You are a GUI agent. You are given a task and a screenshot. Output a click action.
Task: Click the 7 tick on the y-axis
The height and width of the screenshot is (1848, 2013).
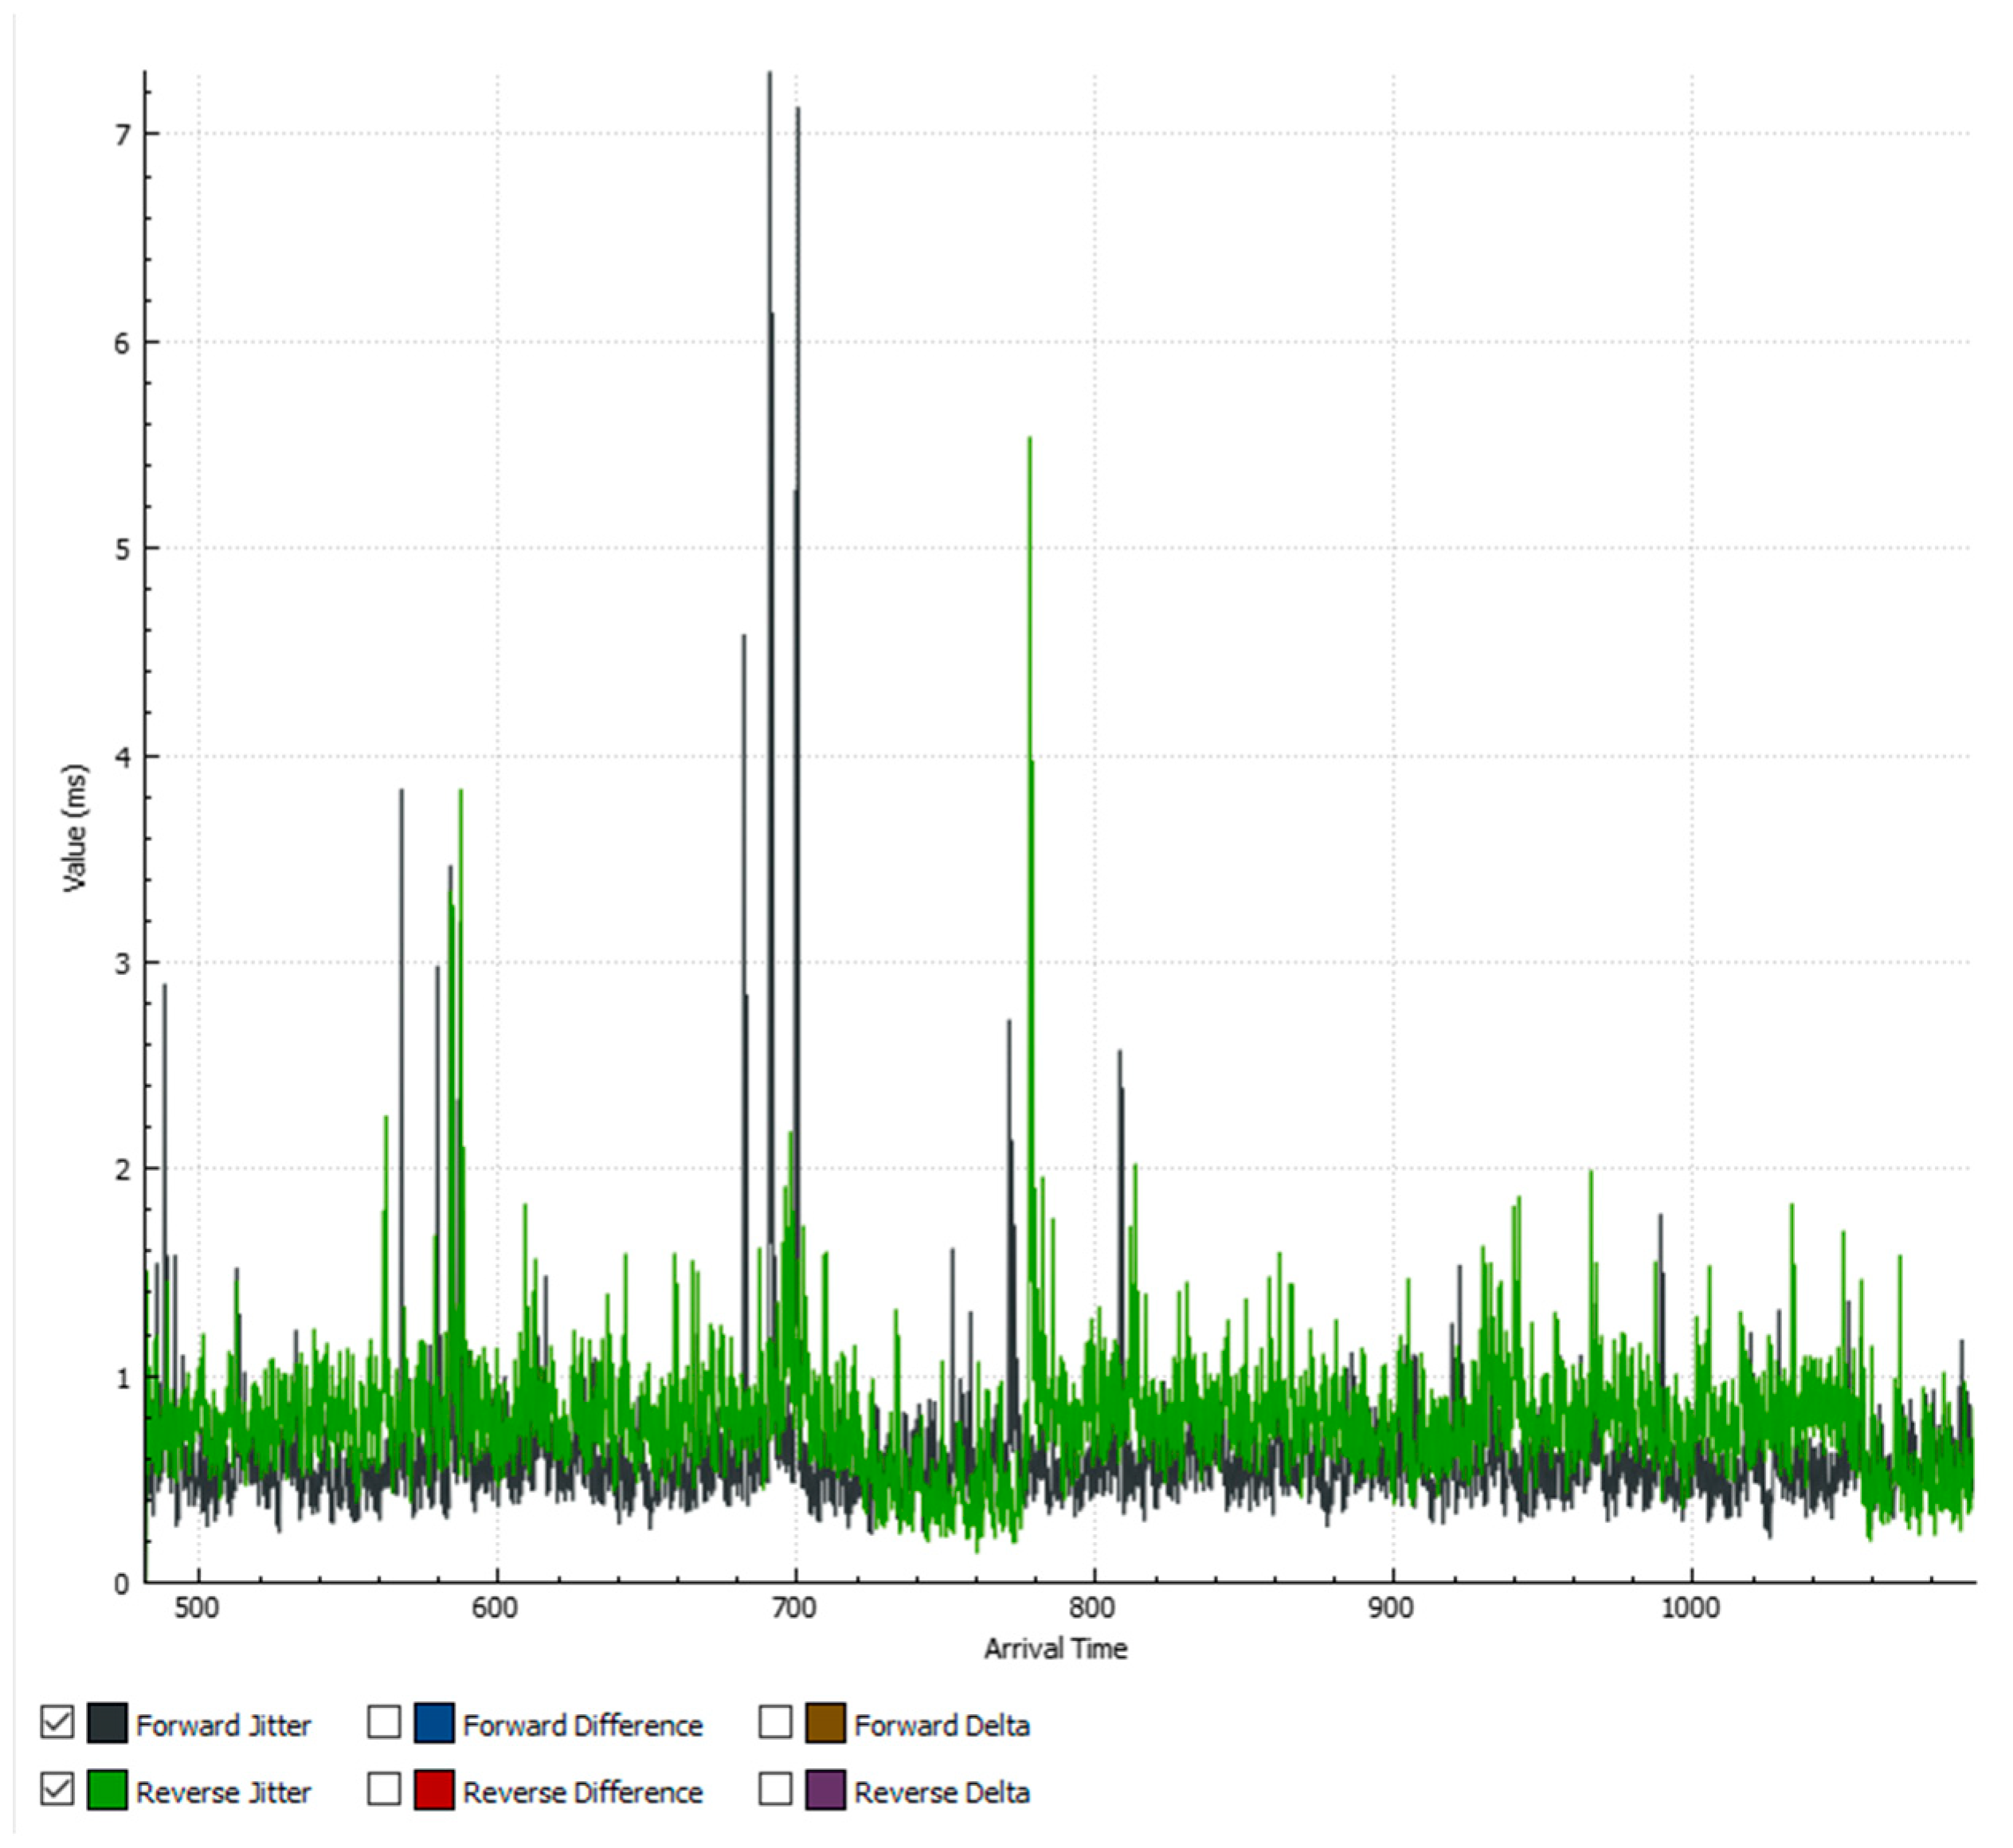click(x=123, y=134)
